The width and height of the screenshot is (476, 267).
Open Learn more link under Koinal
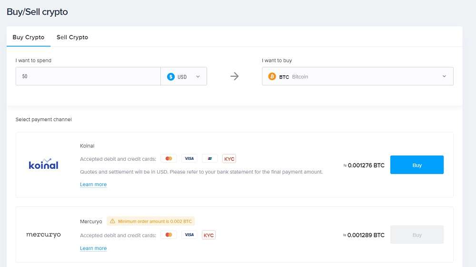click(93, 185)
